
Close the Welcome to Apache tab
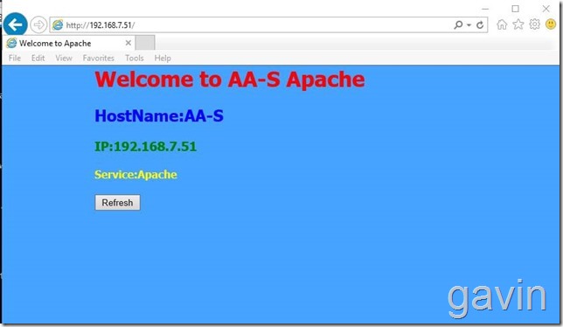(129, 43)
